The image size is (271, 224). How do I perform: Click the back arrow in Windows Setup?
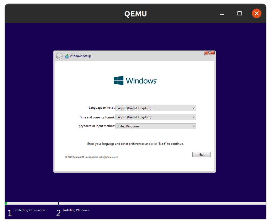click(59, 56)
